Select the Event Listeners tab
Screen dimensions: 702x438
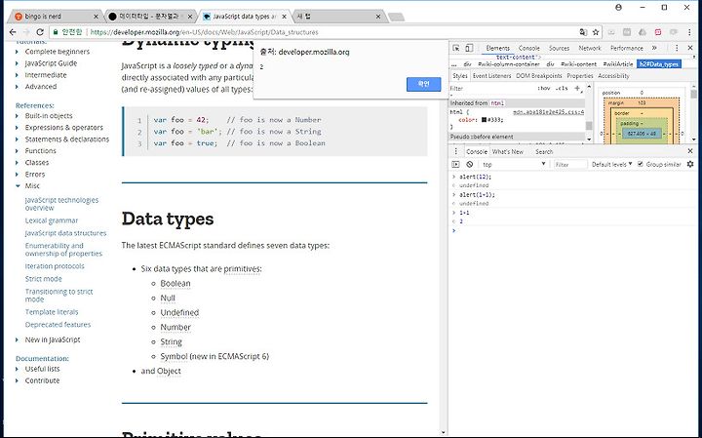coord(491,76)
